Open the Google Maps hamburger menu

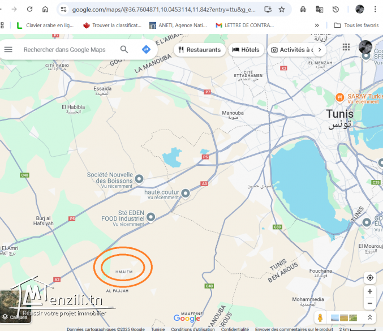(8, 50)
